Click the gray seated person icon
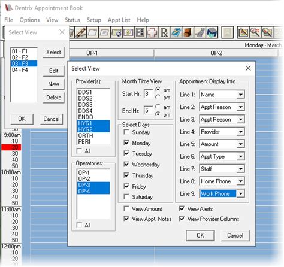Image resolution: width=284 pixels, height=267 pixels. point(200,32)
